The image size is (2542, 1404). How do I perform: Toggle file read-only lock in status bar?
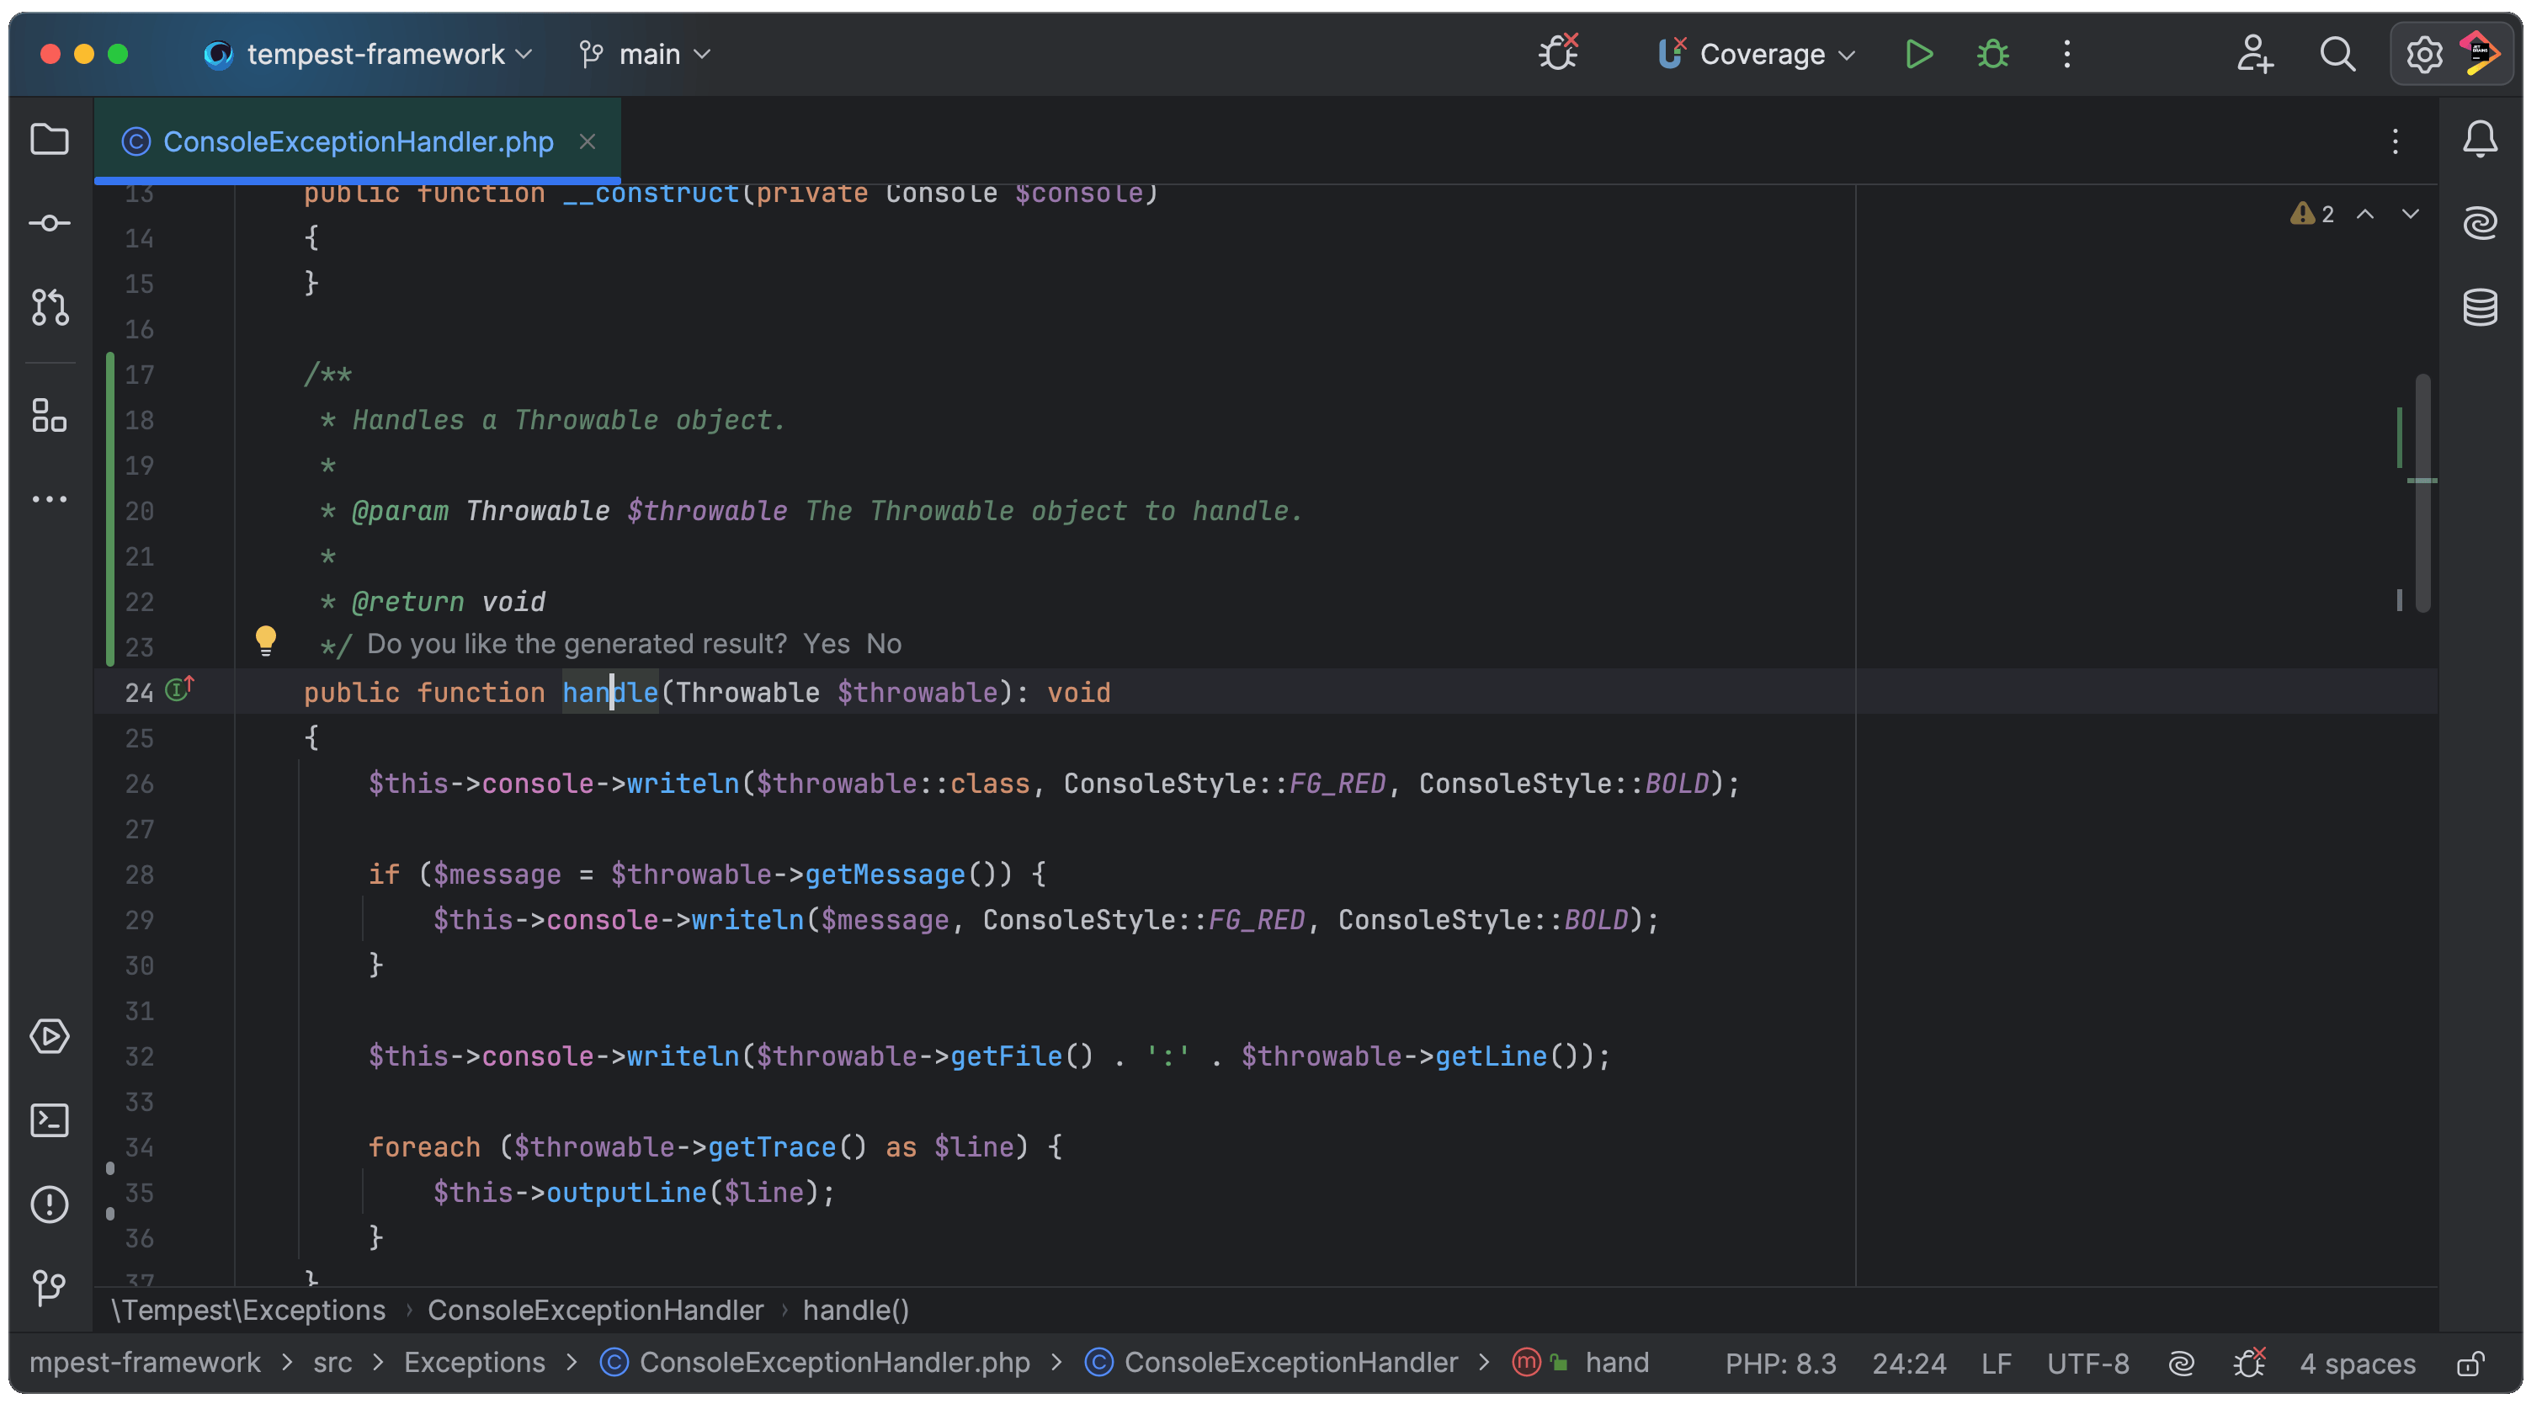(x=2470, y=1364)
